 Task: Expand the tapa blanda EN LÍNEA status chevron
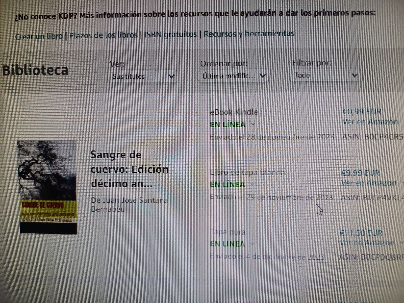[252, 185]
